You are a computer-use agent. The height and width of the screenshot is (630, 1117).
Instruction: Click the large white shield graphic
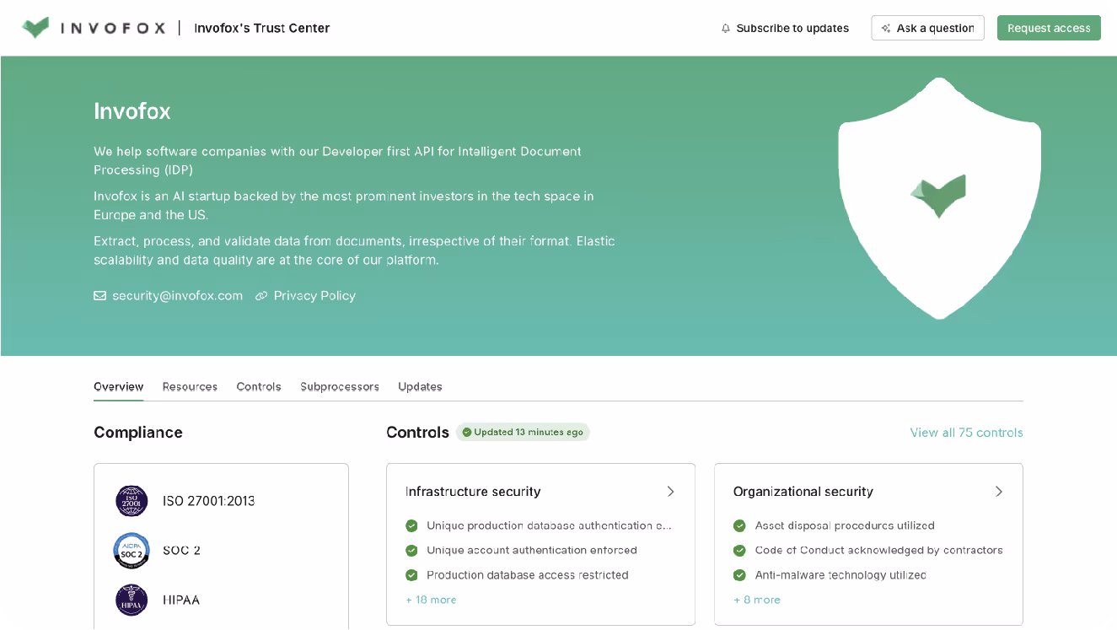coord(939,199)
